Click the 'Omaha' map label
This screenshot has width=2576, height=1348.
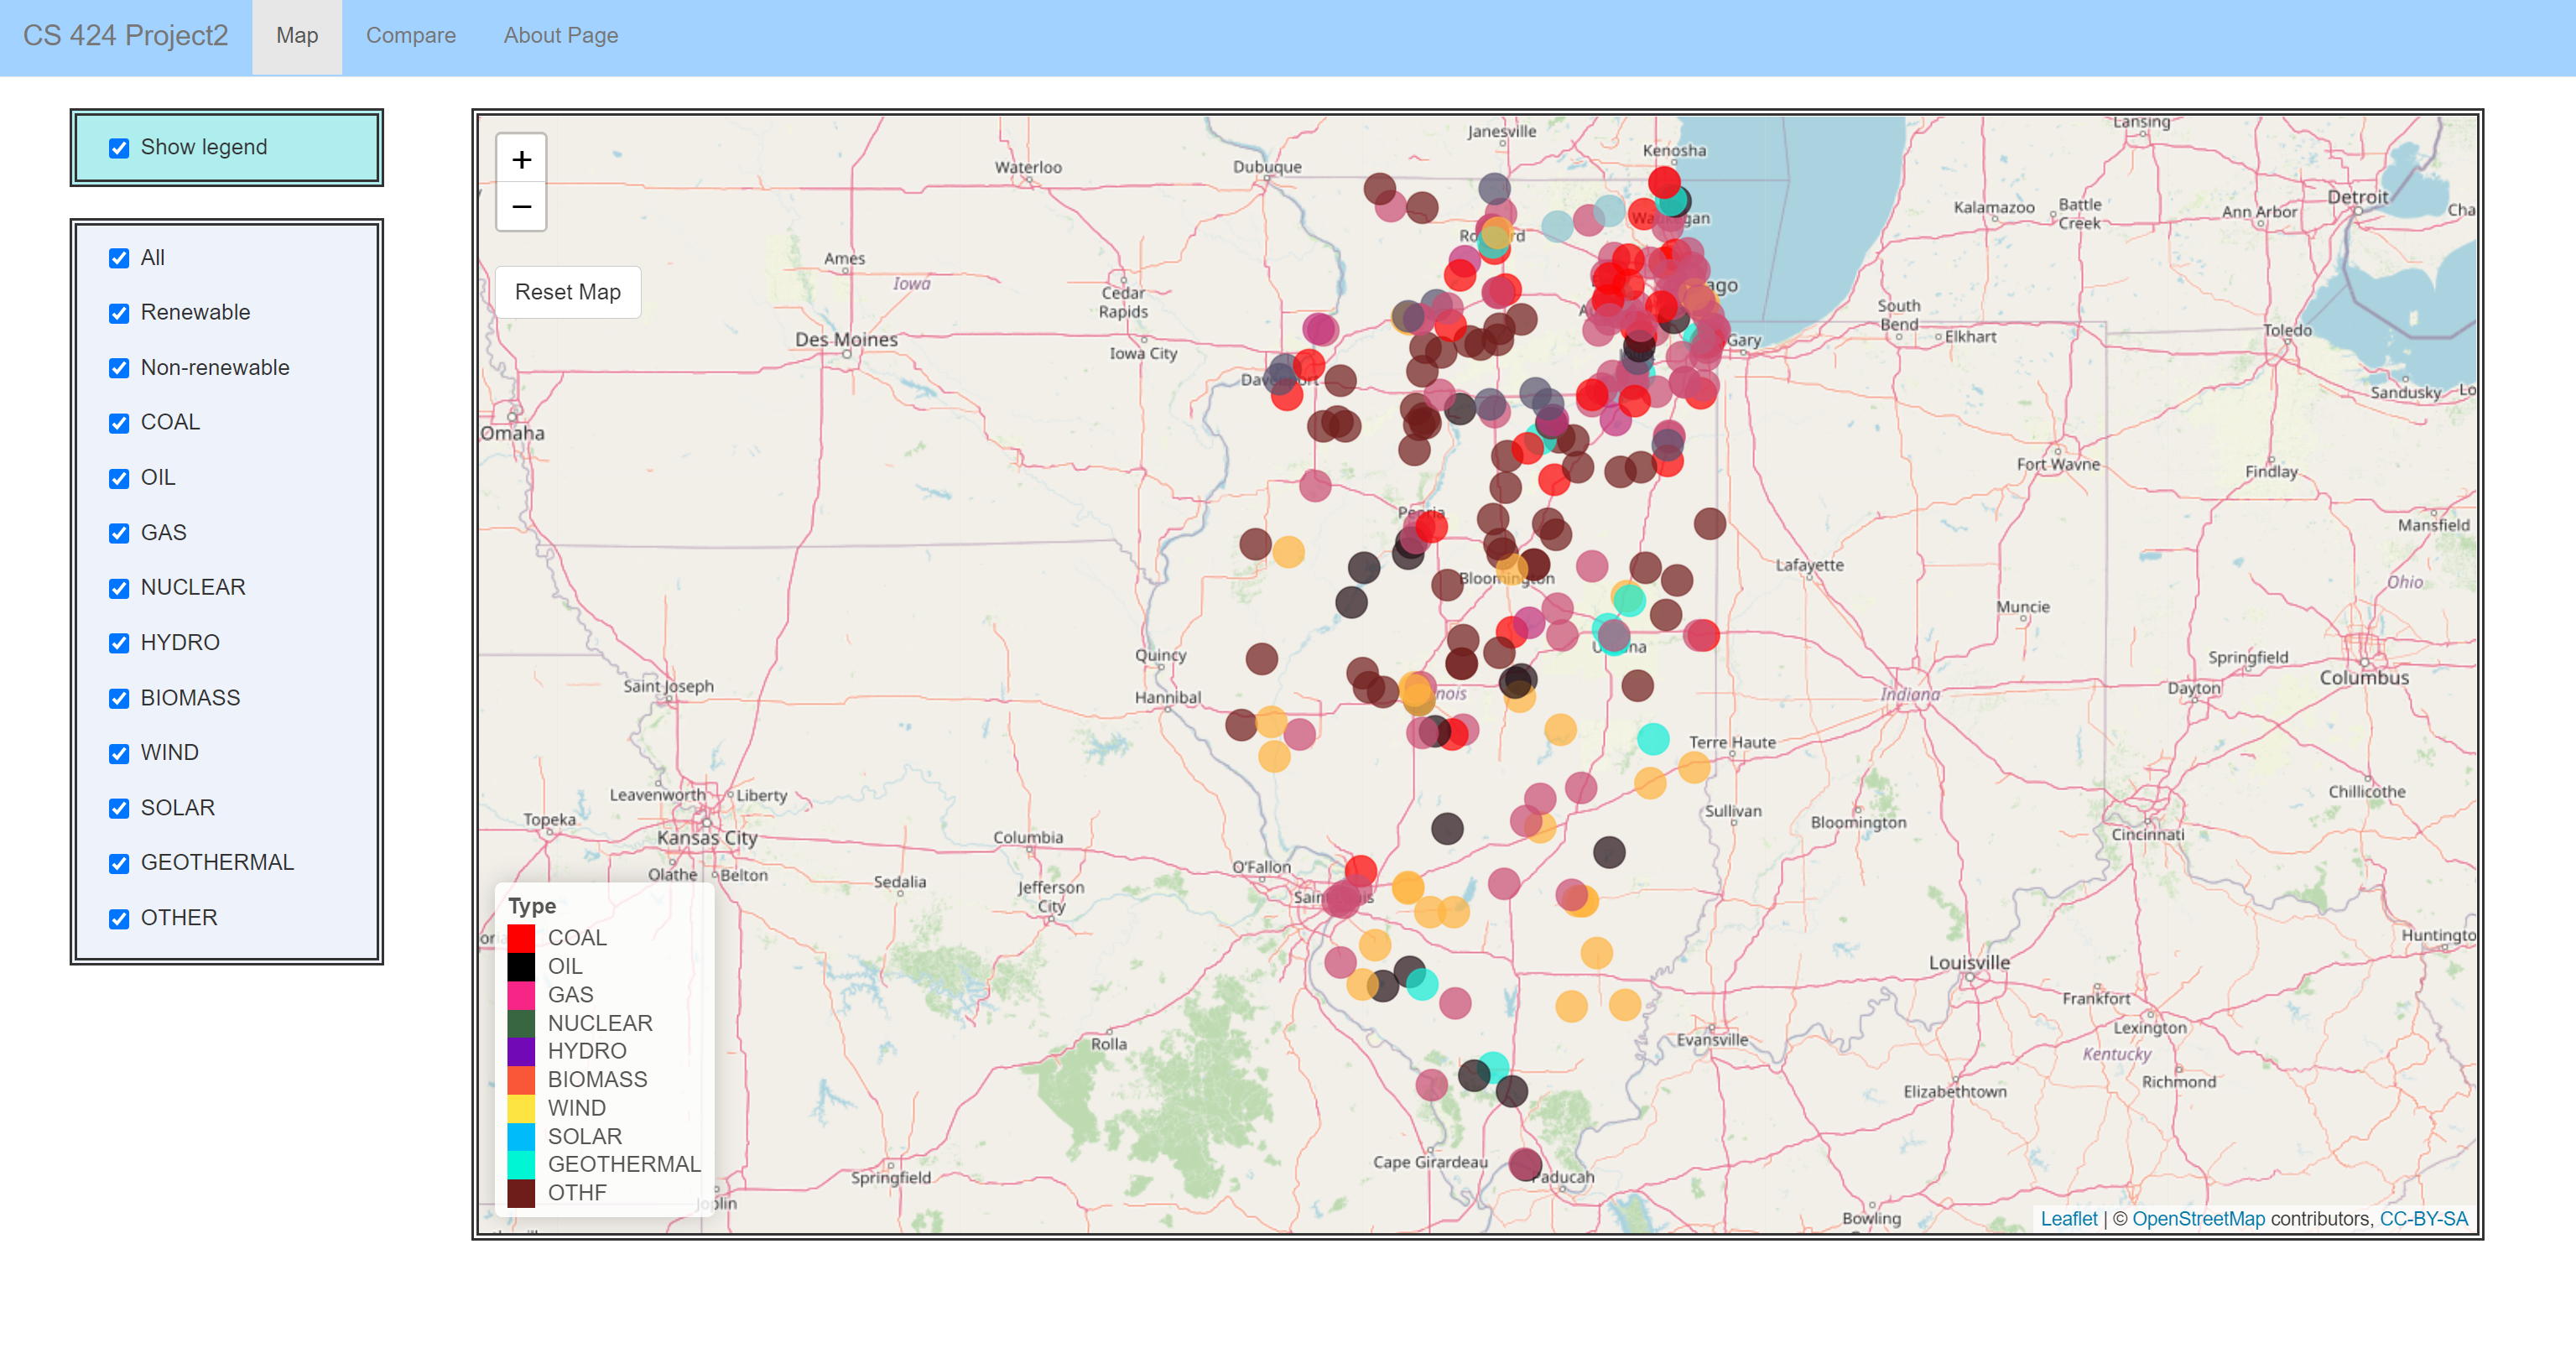513,433
